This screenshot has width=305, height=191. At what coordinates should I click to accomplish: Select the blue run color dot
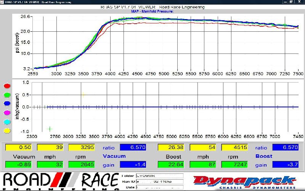6,104
